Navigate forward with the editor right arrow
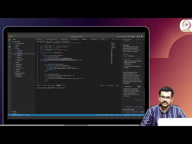Screen dimensions: 192x144 pos(117,39)
